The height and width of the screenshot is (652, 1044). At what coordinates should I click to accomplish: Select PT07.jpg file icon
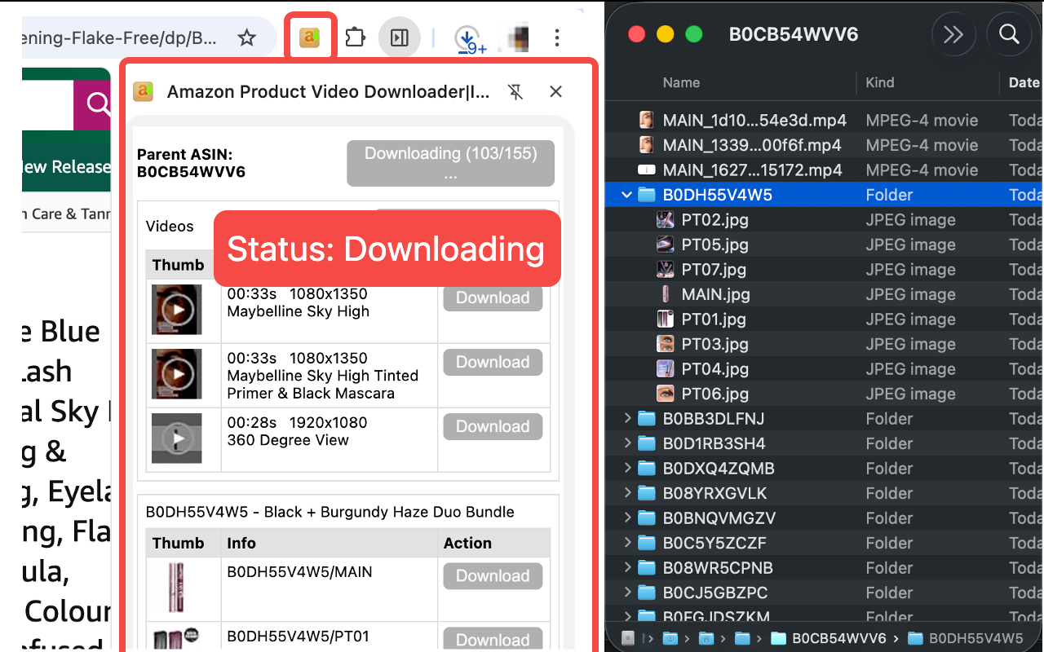pos(666,269)
